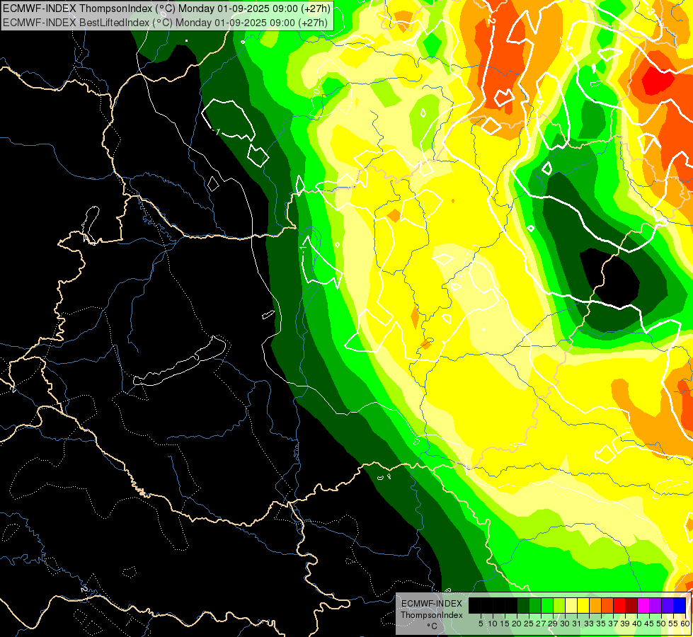Select the purple 45-50 legend swatch
The height and width of the screenshot is (637, 693).
[x=655, y=605]
